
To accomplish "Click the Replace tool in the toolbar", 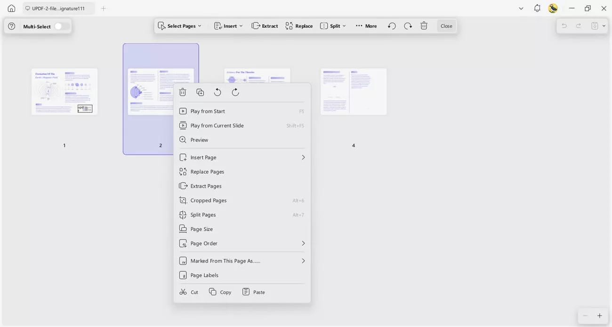I will click(298, 26).
